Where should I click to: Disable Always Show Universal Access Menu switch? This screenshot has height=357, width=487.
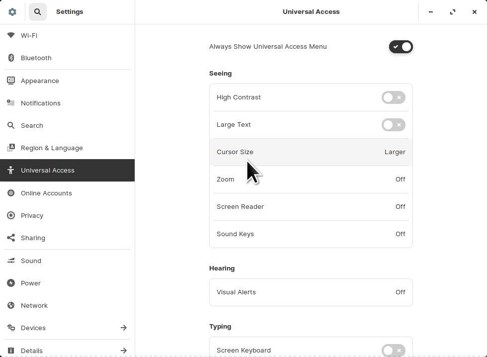click(401, 47)
